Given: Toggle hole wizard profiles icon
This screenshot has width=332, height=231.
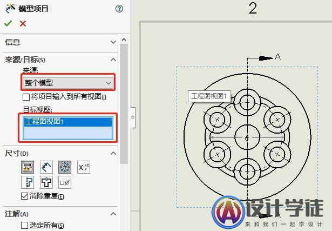Looking at the screenshot, I should 28,182.
